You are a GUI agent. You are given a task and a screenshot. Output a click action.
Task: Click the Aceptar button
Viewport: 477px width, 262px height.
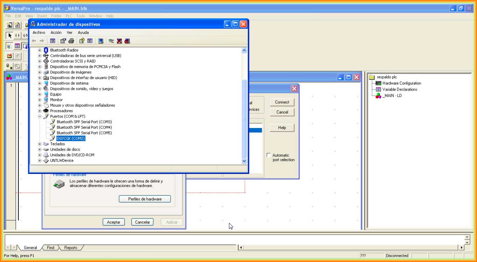[114, 222]
